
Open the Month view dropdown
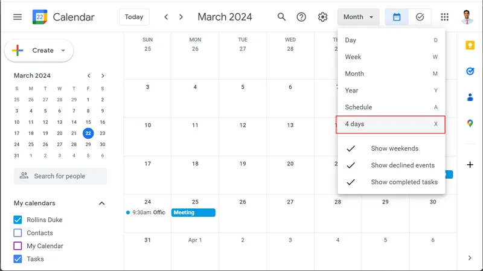(359, 17)
